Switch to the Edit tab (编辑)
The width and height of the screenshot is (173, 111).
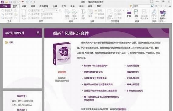[33, 6]
